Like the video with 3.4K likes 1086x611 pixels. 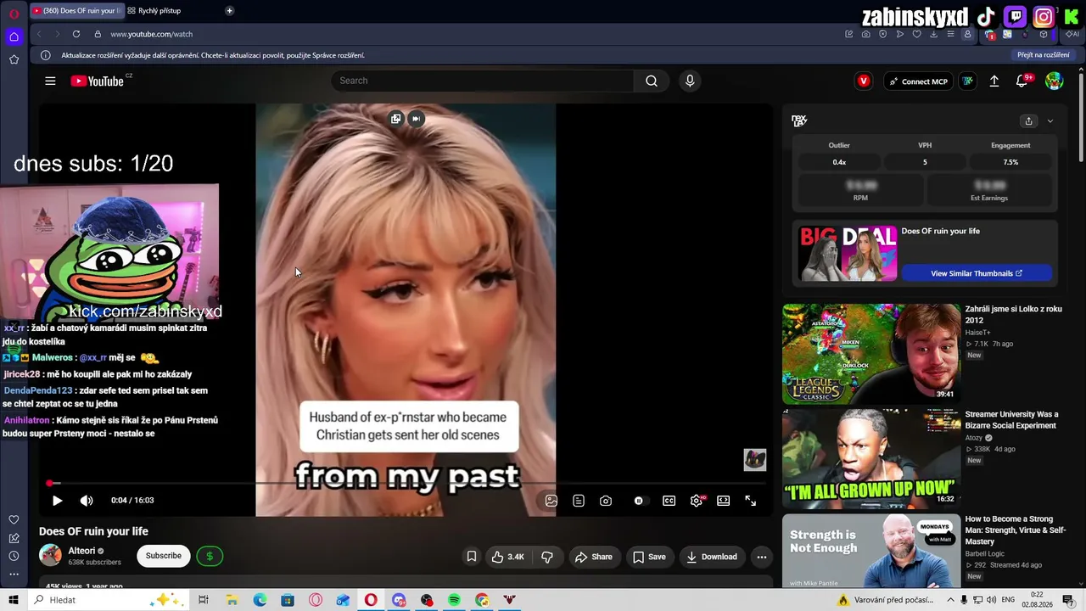pyautogui.click(x=507, y=557)
